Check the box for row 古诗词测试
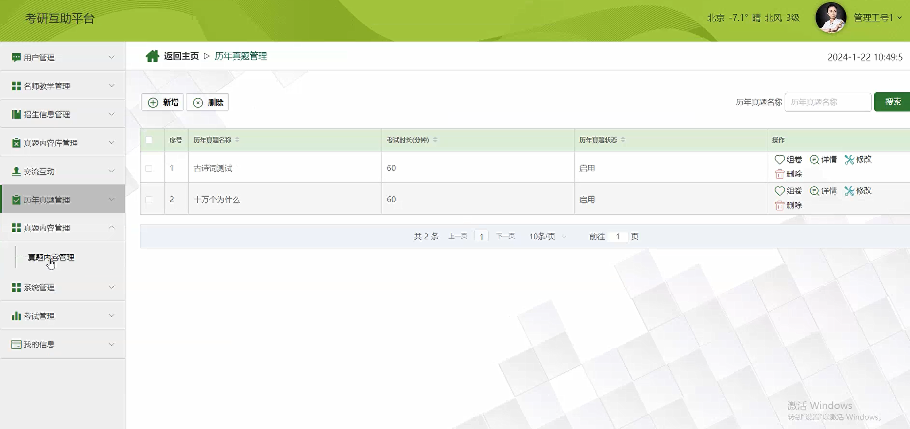This screenshot has width=910, height=429. click(149, 168)
